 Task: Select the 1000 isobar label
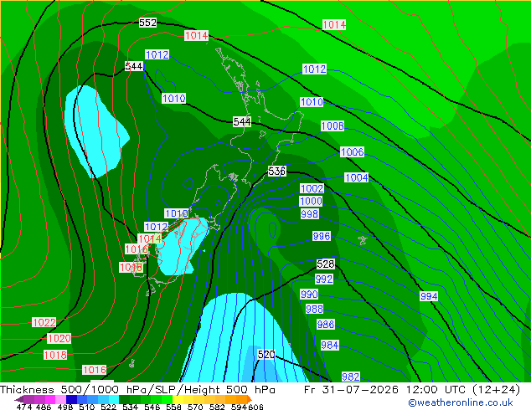[311, 202]
